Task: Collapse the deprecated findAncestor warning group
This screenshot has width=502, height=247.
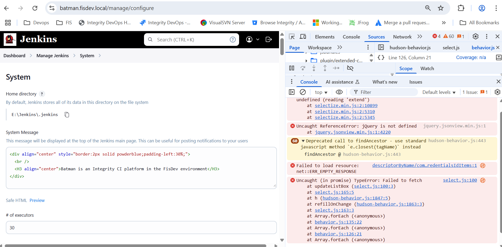Action: [303, 141]
